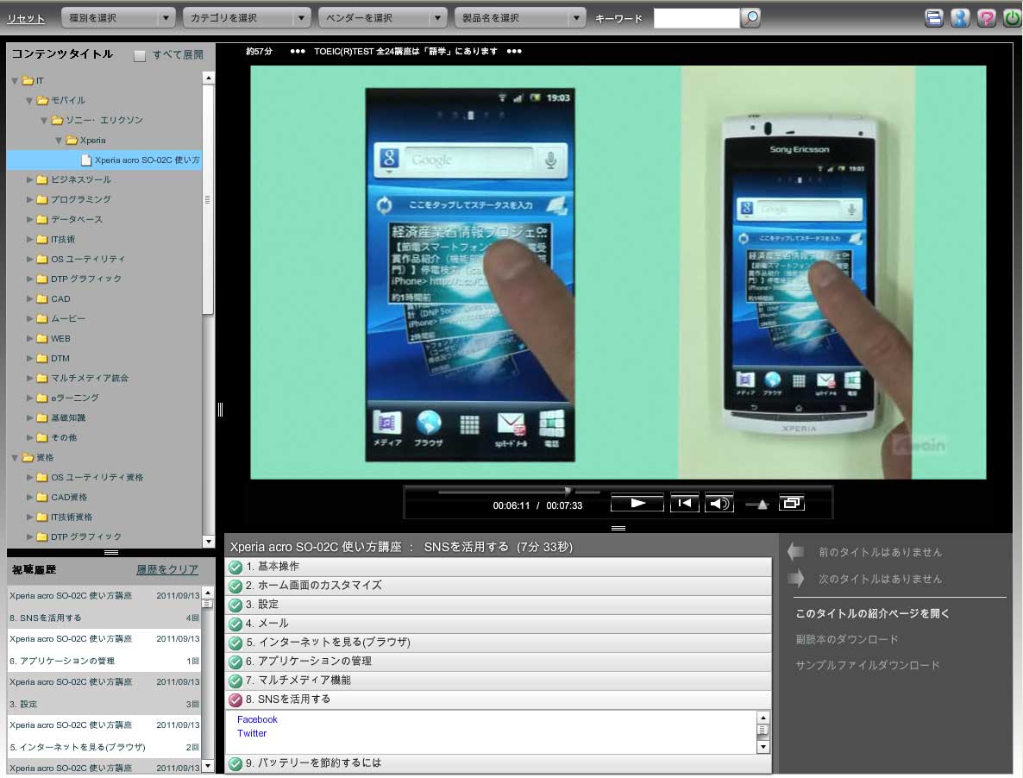
Task: Open help via pink question mark icon
Action: click(x=986, y=18)
